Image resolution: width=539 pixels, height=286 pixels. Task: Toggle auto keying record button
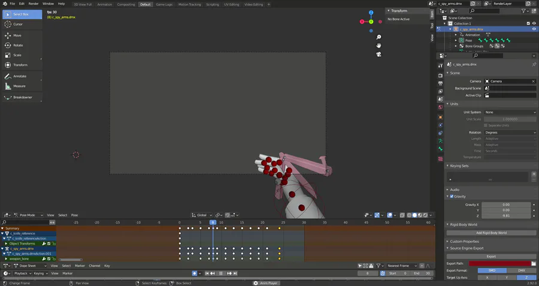[x=194, y=273]
